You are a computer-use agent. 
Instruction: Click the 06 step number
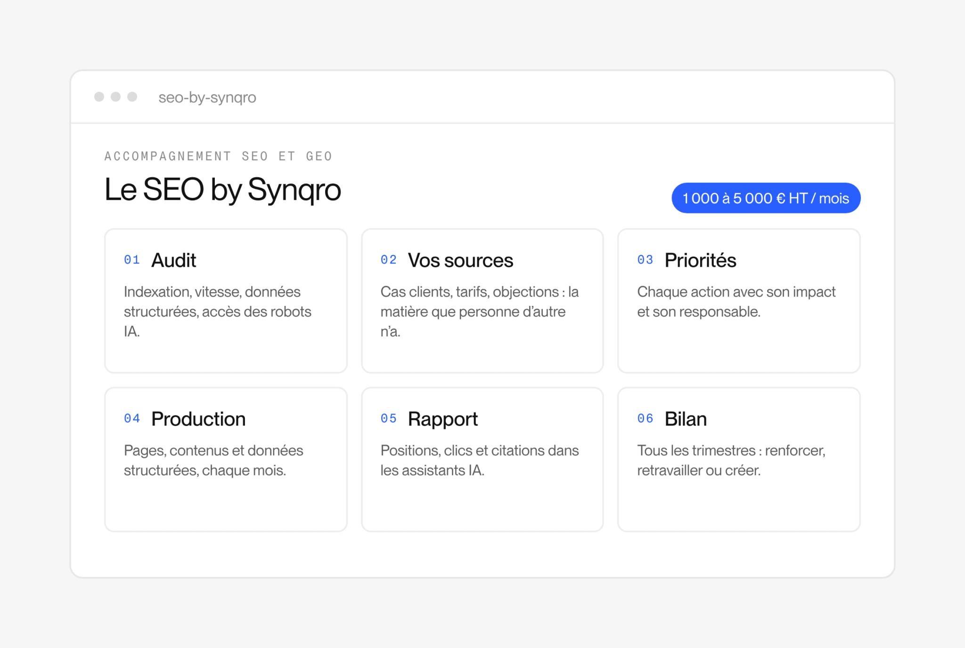click(645, 418)
